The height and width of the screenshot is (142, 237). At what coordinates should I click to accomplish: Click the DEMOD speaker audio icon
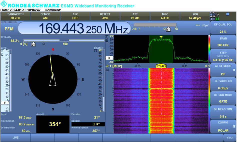tap(212, 19)
